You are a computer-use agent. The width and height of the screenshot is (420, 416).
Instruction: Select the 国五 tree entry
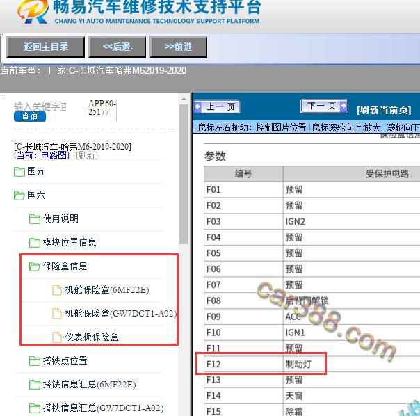[36, 172]
